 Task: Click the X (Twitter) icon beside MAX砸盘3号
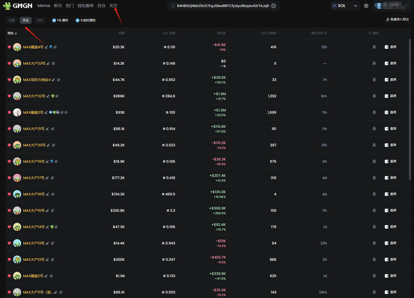[66, 112]
